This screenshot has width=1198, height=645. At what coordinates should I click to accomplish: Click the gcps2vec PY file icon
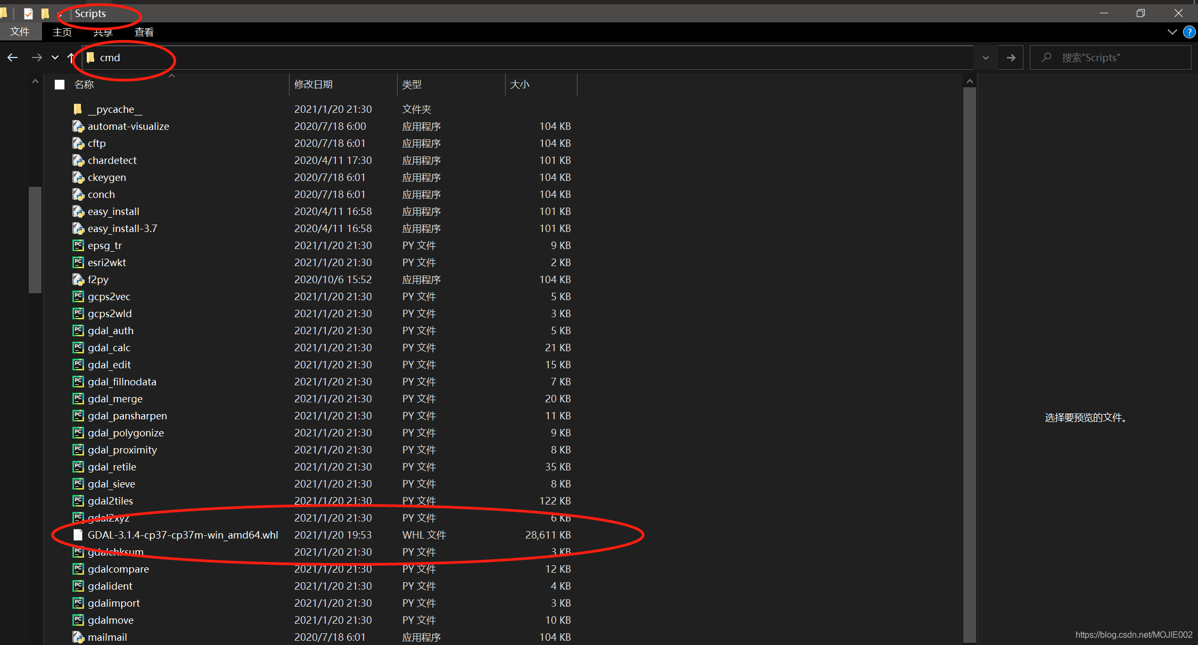pos(78,296)
